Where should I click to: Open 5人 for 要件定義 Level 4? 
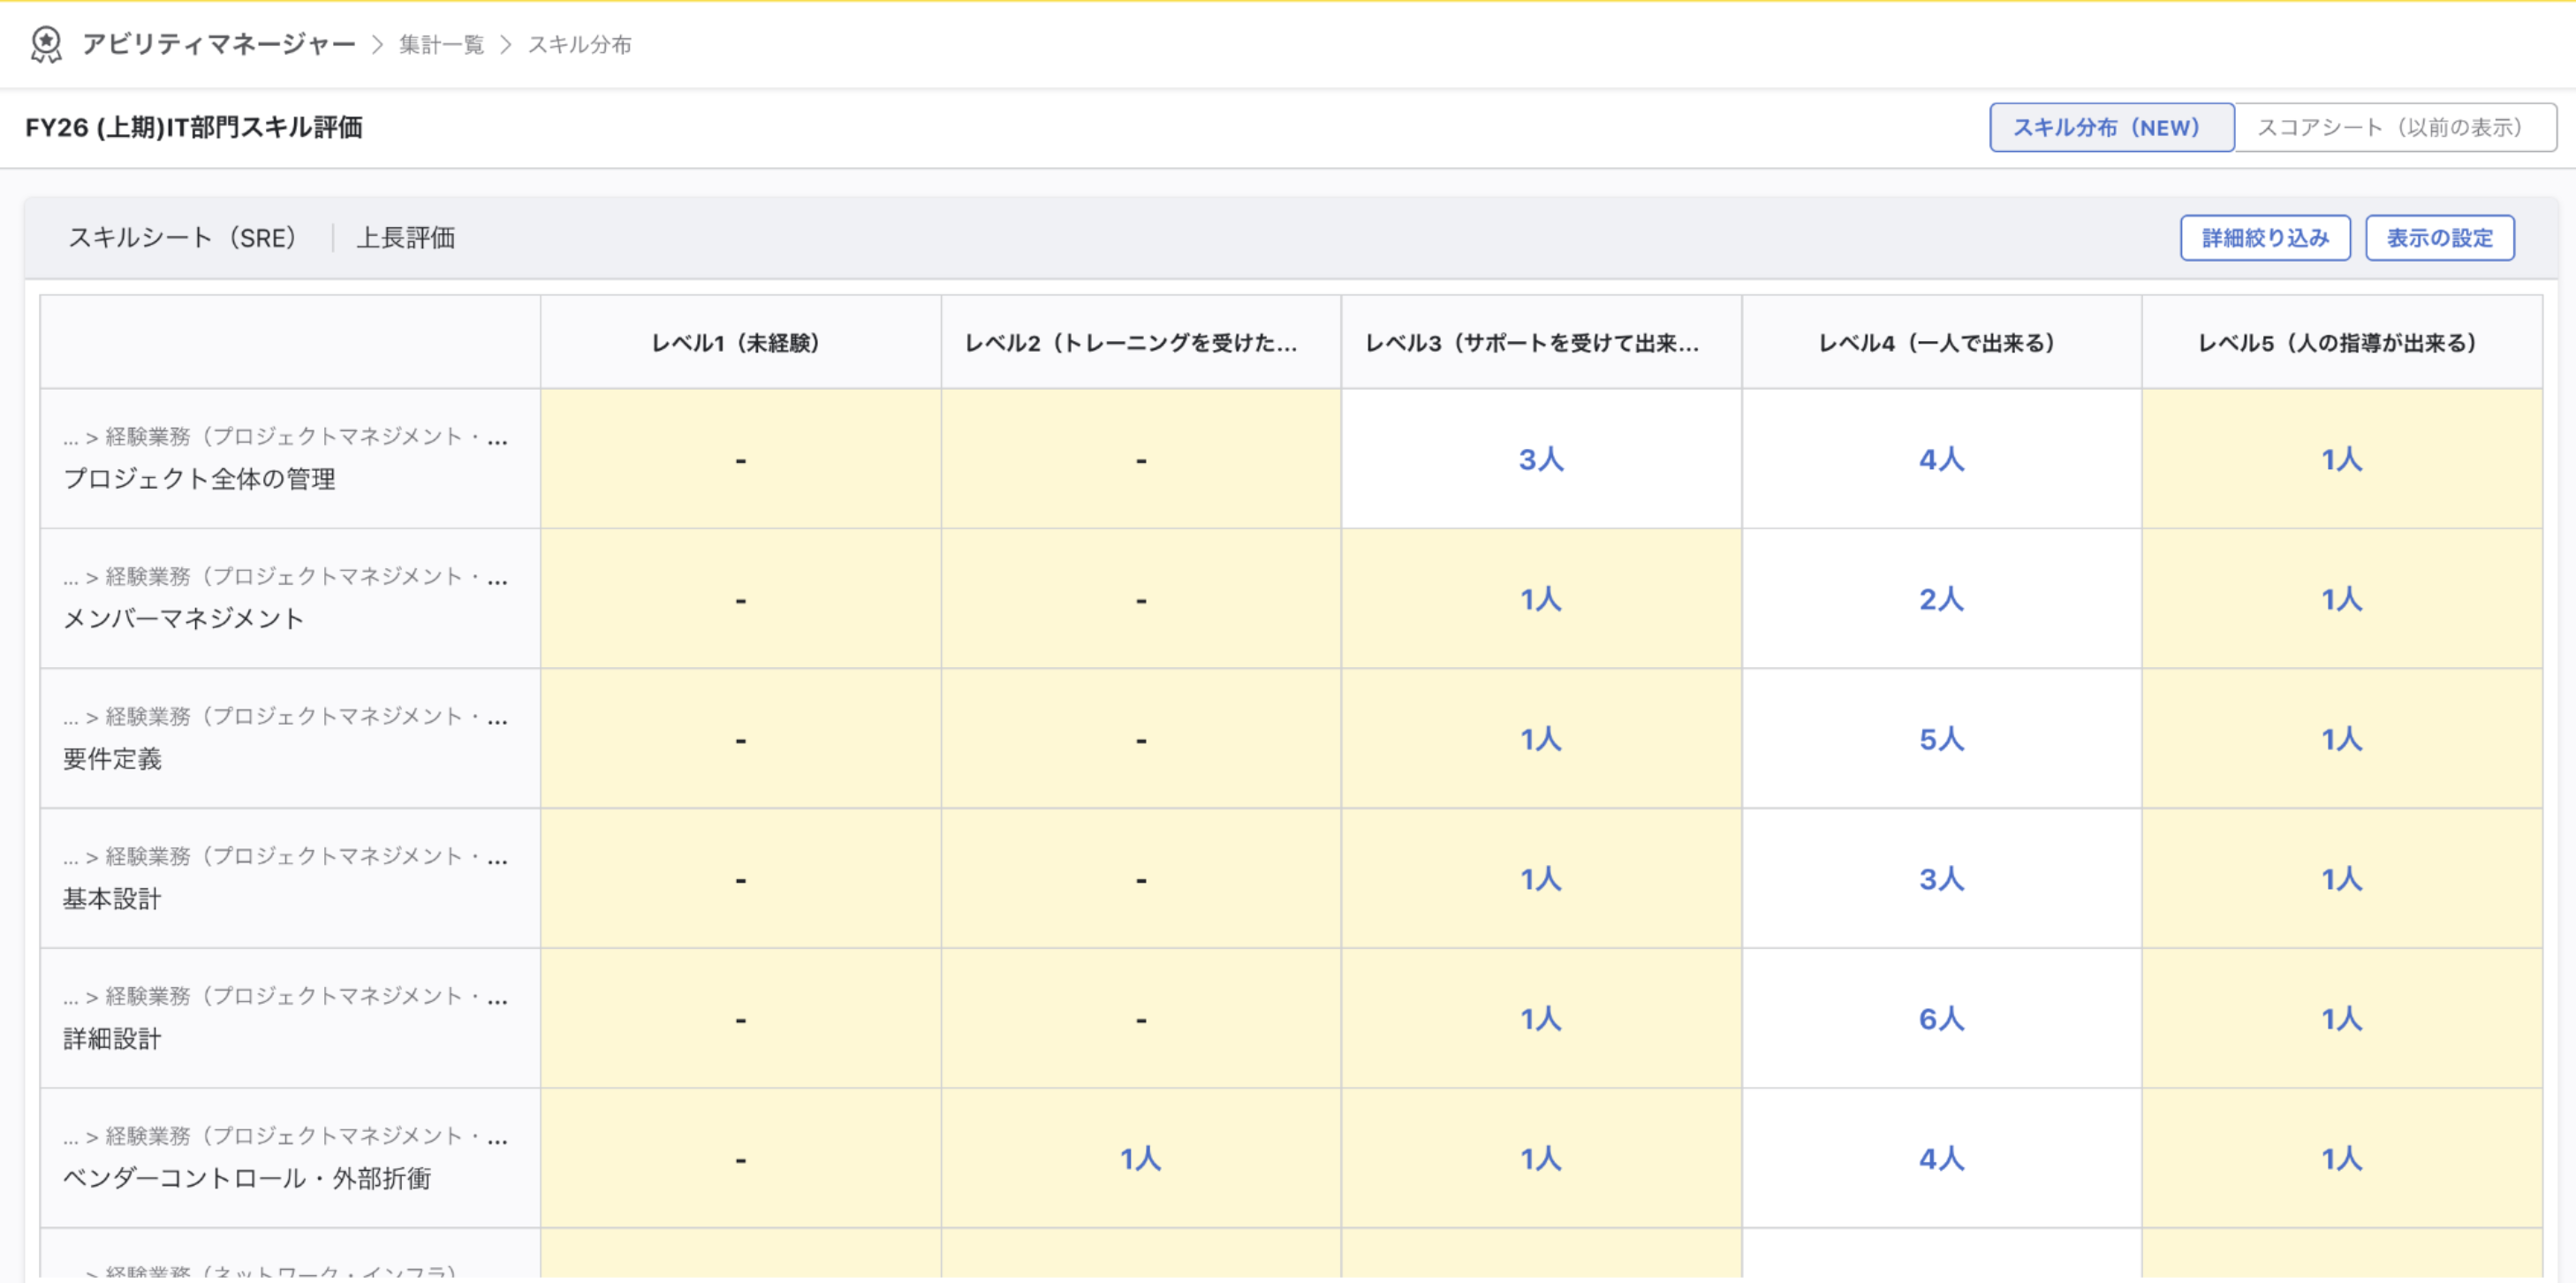[x=1941, y=739]
